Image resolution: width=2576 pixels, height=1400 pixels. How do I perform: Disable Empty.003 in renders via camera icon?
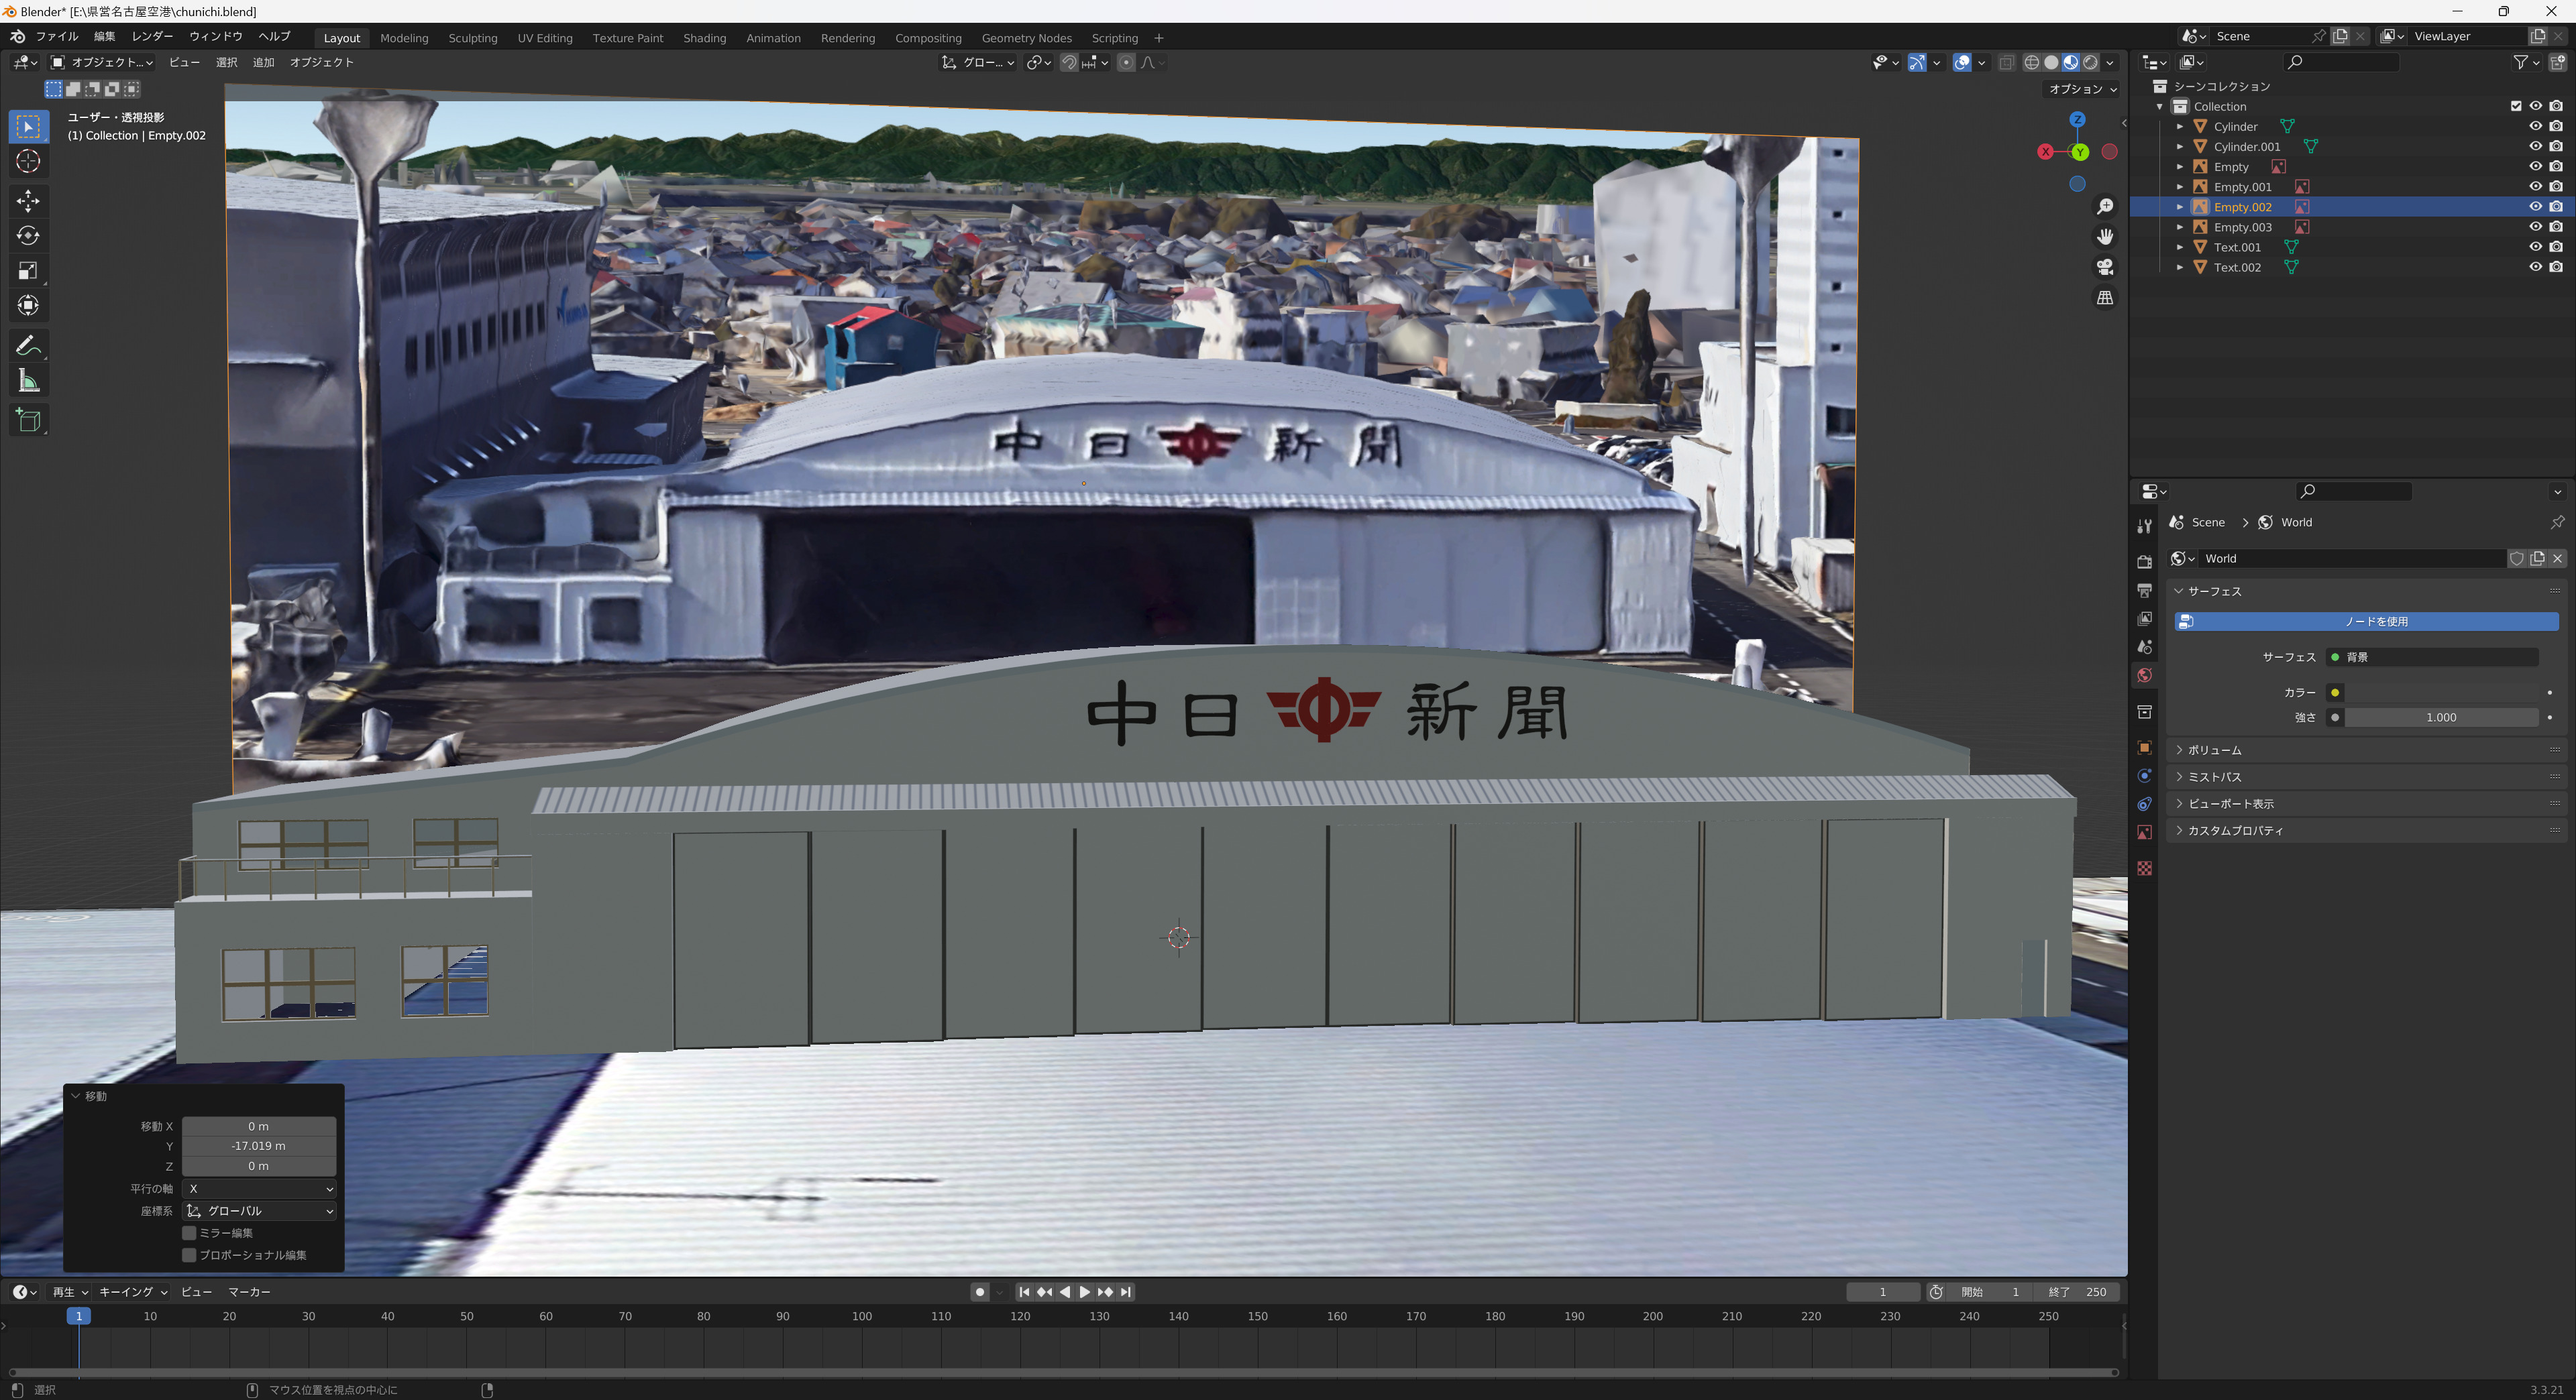pyautogui.click(x=2556, y=227)
